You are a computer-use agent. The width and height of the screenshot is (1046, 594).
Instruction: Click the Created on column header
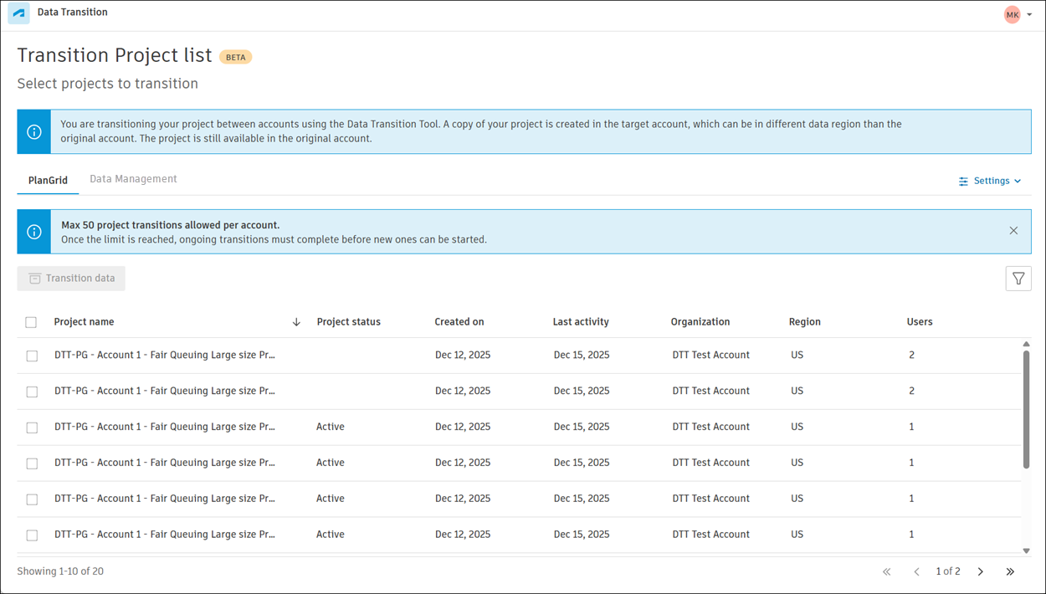[459, 322]
